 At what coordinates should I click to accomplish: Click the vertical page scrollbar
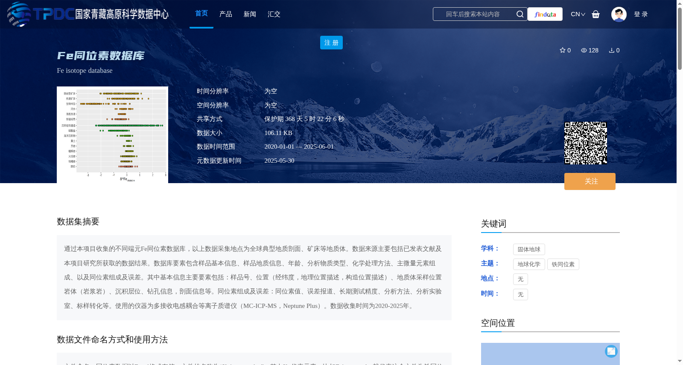[x=680, y=38]
